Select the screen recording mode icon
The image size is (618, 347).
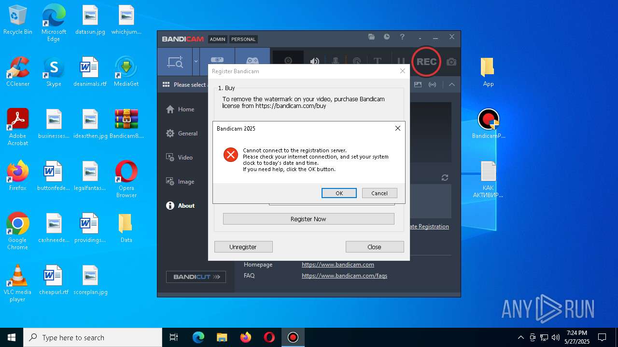175,62
